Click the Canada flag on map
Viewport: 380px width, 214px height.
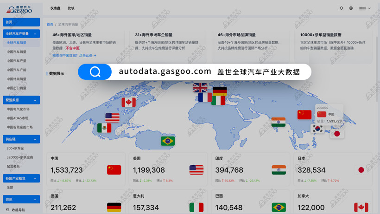(128, 102)
